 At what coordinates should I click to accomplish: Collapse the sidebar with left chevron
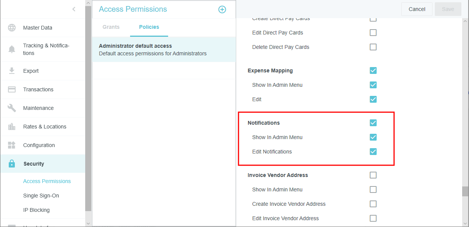(74, 9)
